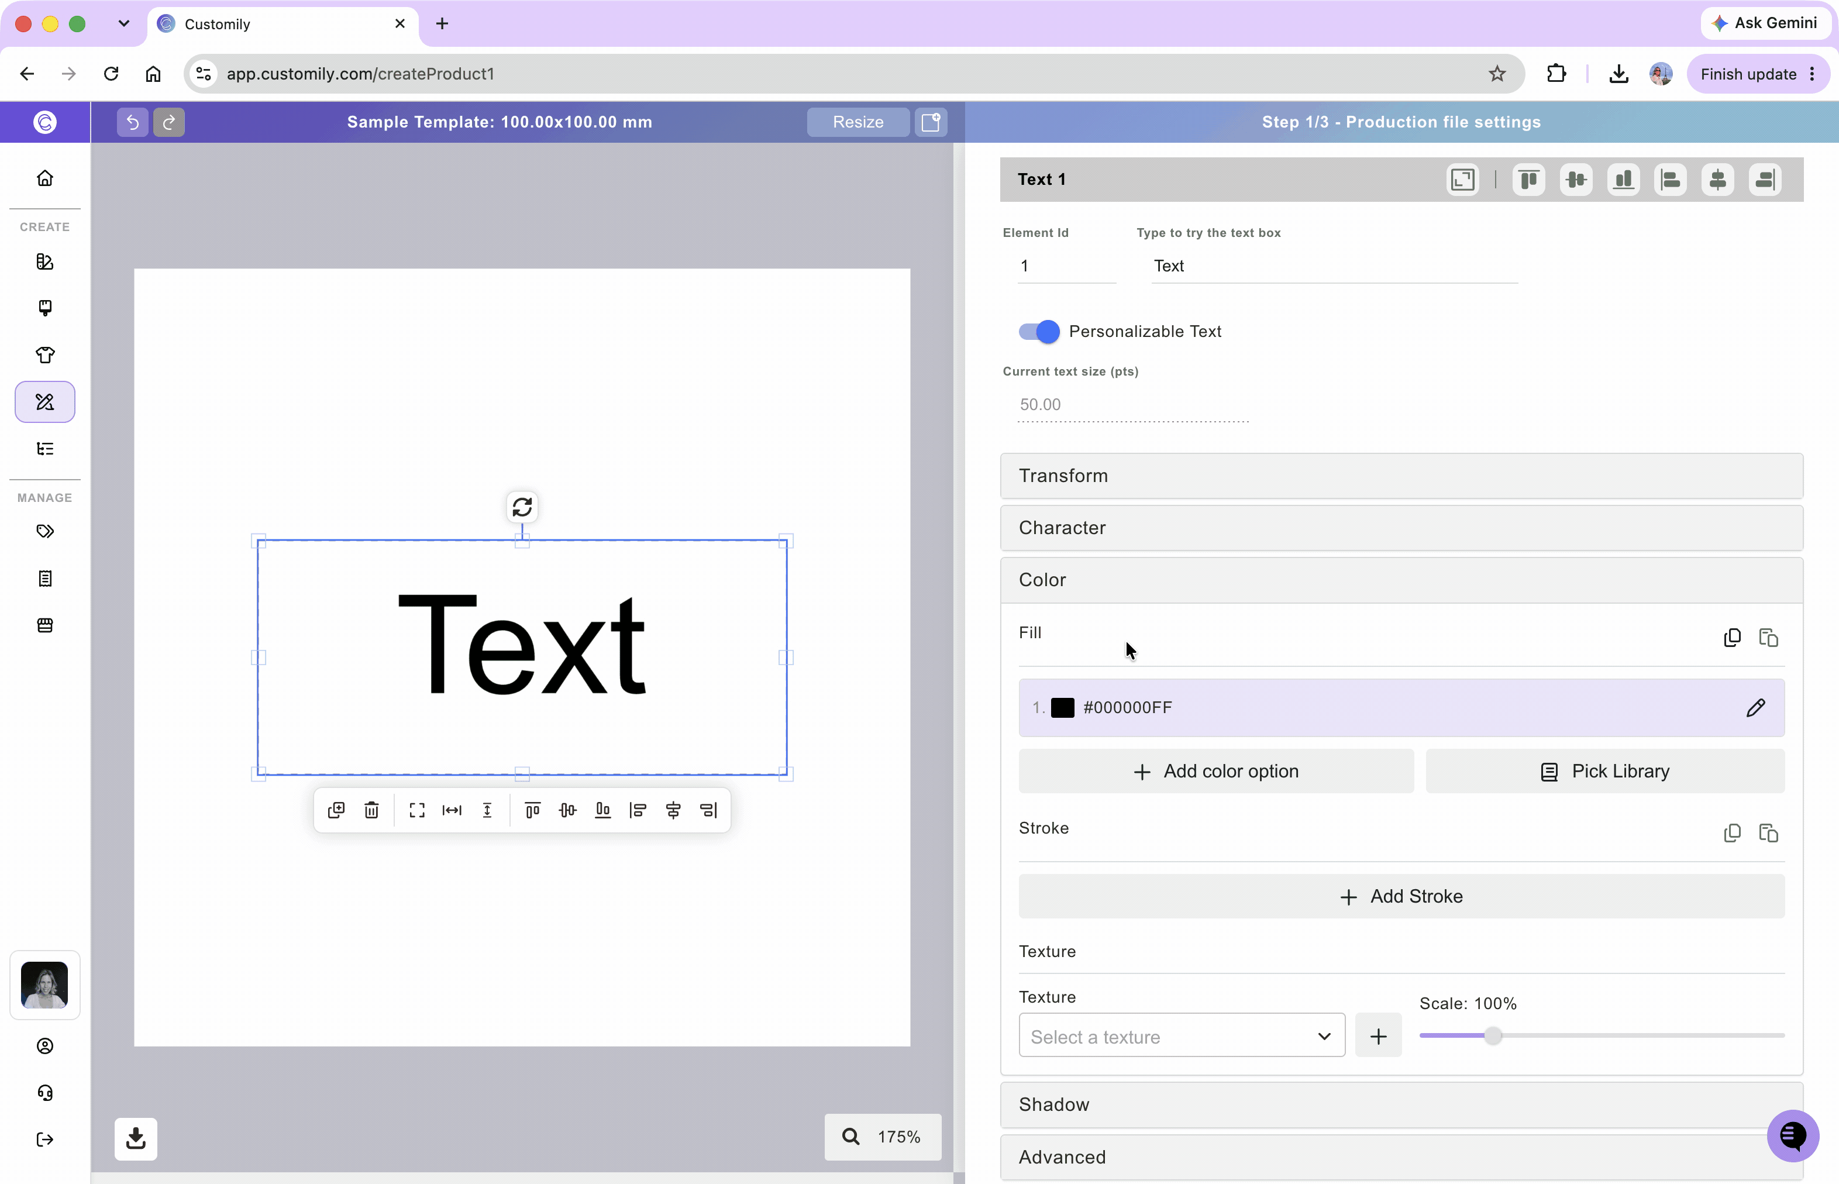
Task: Download template from canvas bottom-left
Action: tap(136, 1138)
